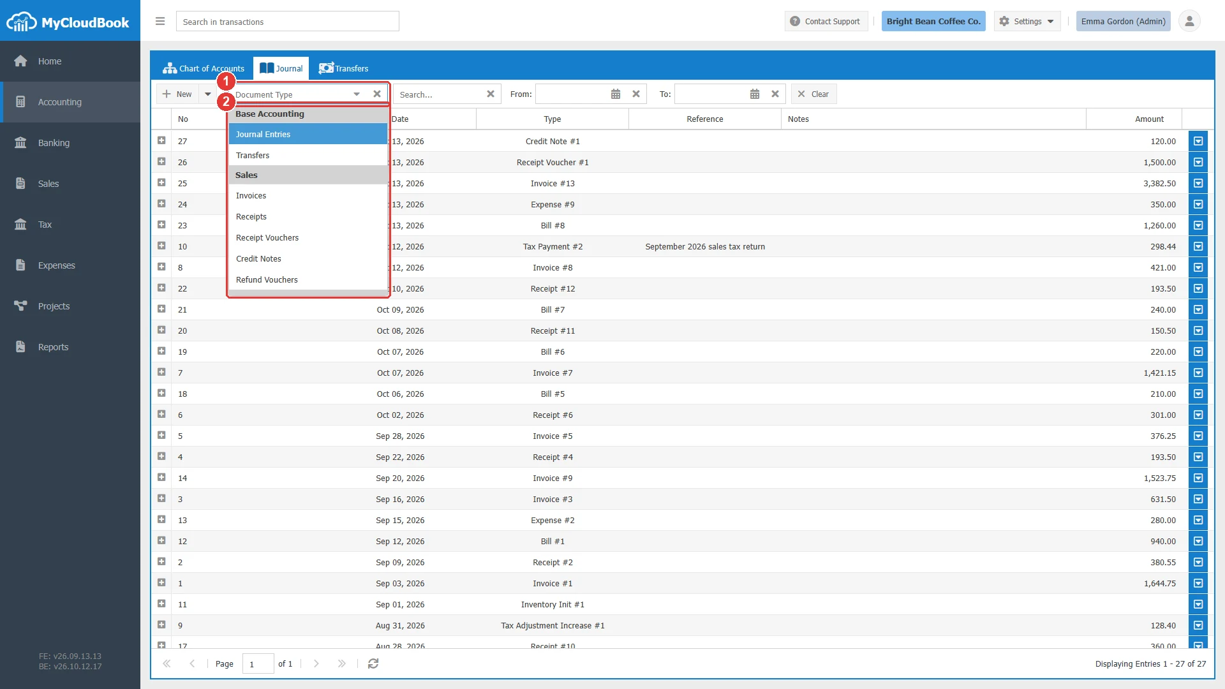Clear the Search filter field with X
1225x689 pixels.
click(x=491, y=94)
